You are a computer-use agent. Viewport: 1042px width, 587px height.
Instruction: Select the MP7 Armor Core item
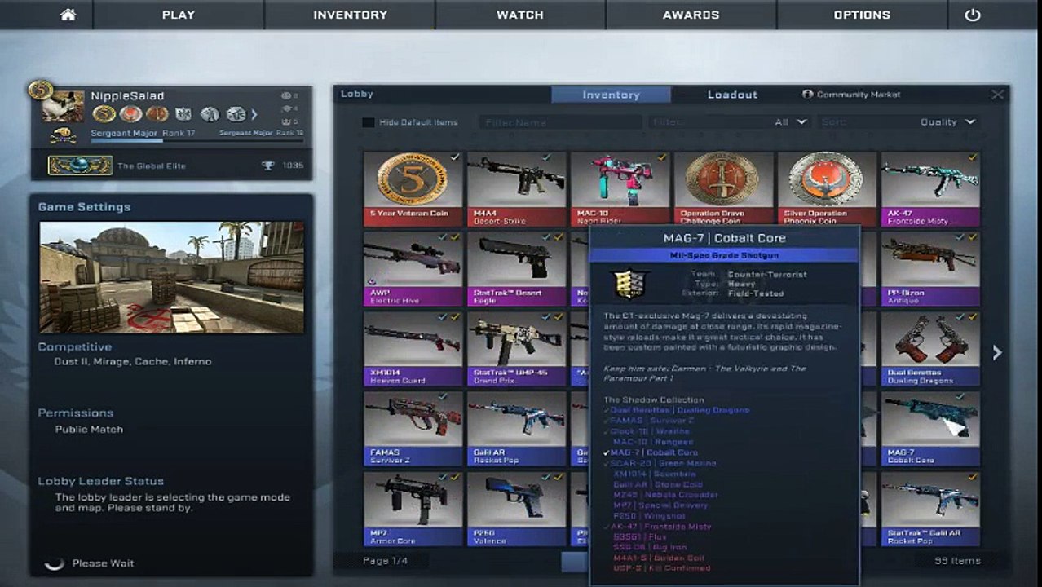pos(413,508)
